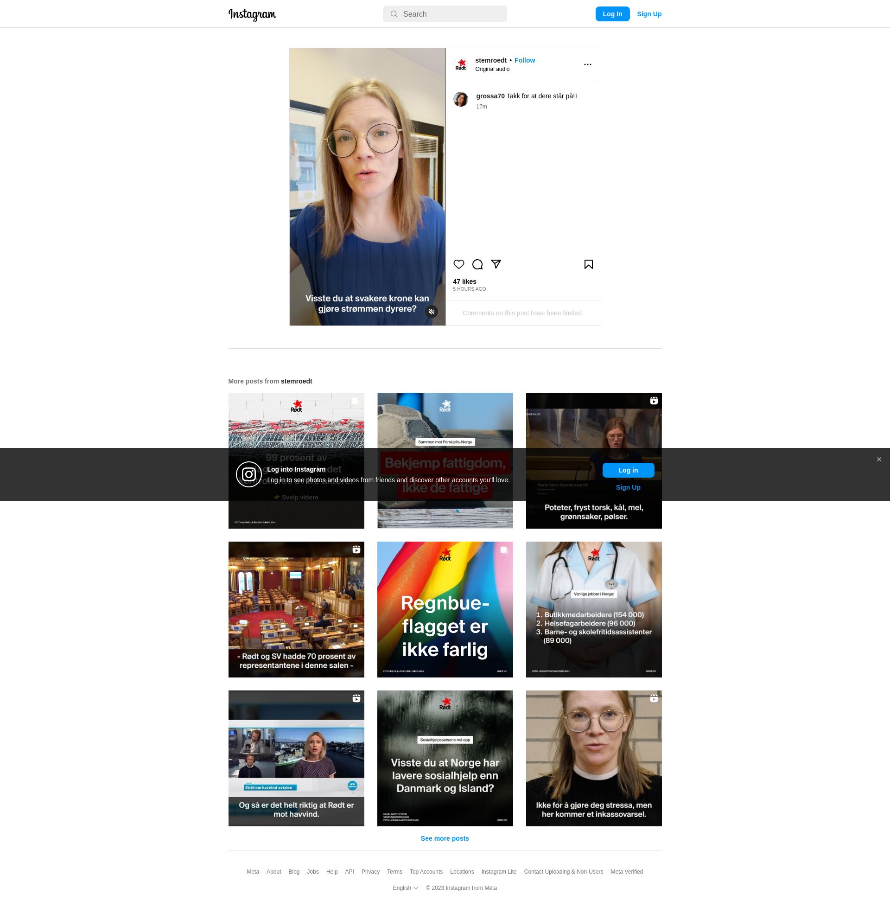Open the Locations footer link
Screen dimensions: 890x920
(x=462, y=872)
